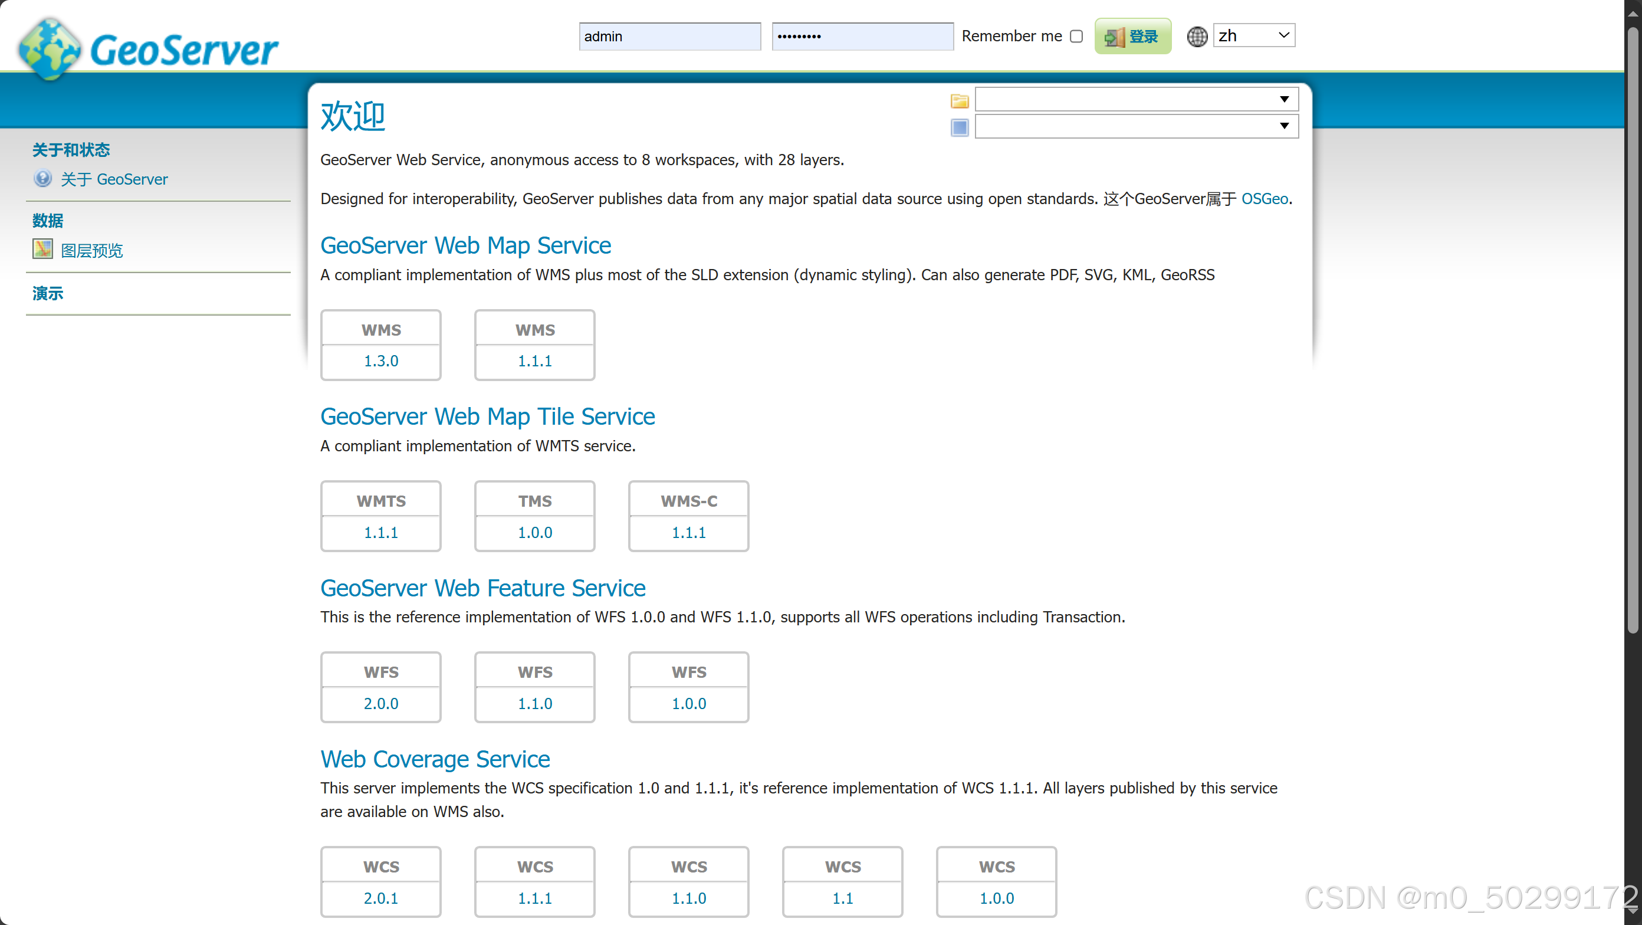Open WCS version 2.0.1 capabilities

[x=380, y=898]
